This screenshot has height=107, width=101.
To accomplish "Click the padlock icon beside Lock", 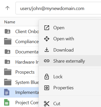I will click(47, 76).
